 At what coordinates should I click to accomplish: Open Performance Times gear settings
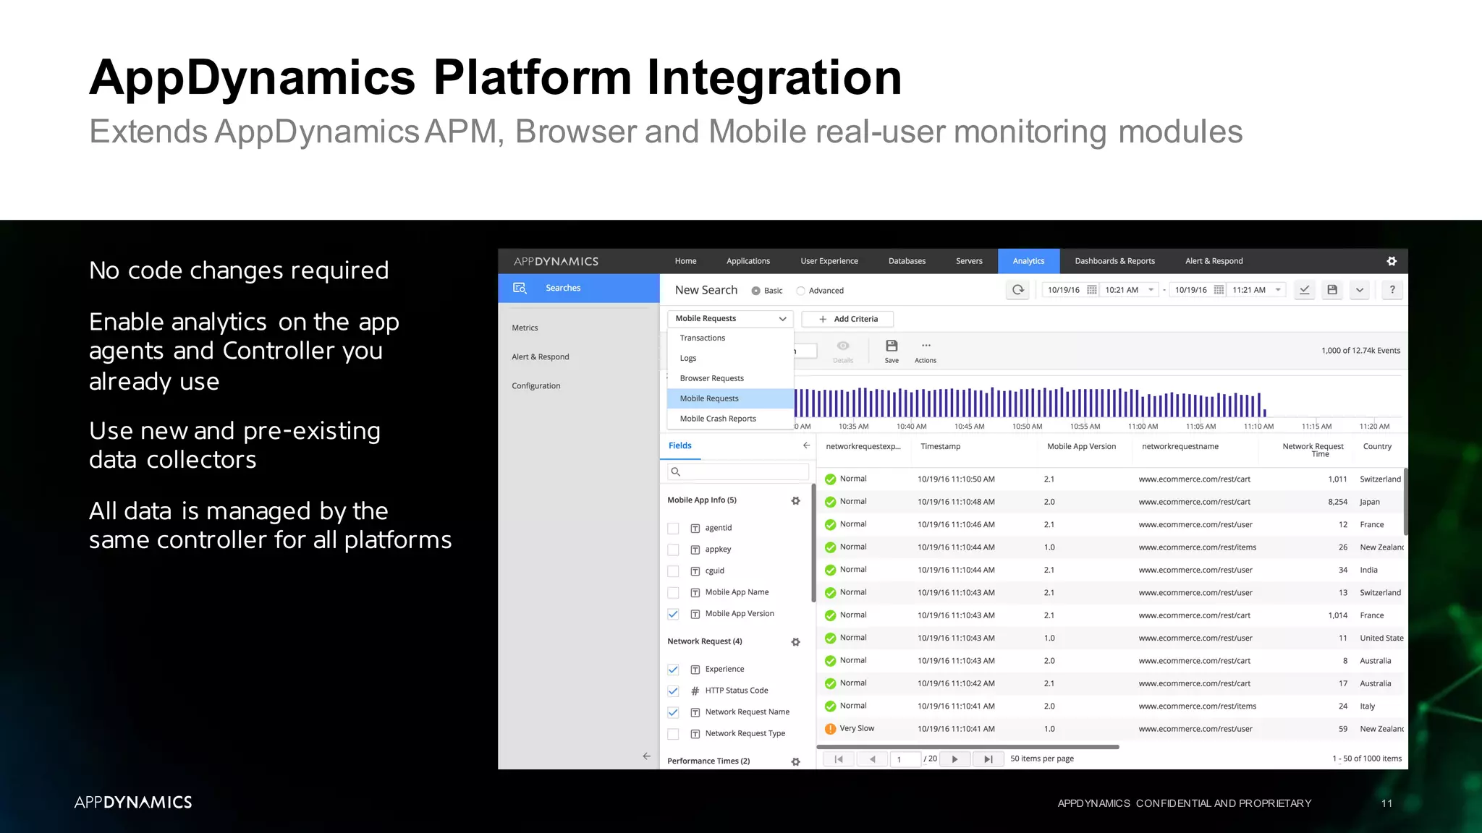tap(795, 761)
